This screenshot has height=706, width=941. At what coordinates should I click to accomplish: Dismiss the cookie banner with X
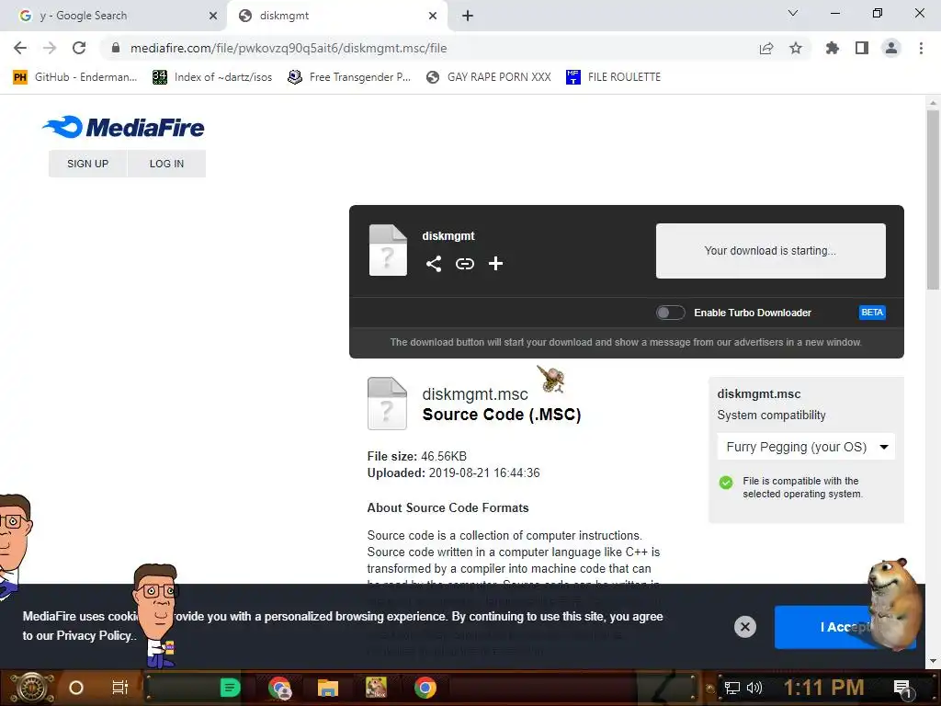pyautogui.click(x=744, y=627)
